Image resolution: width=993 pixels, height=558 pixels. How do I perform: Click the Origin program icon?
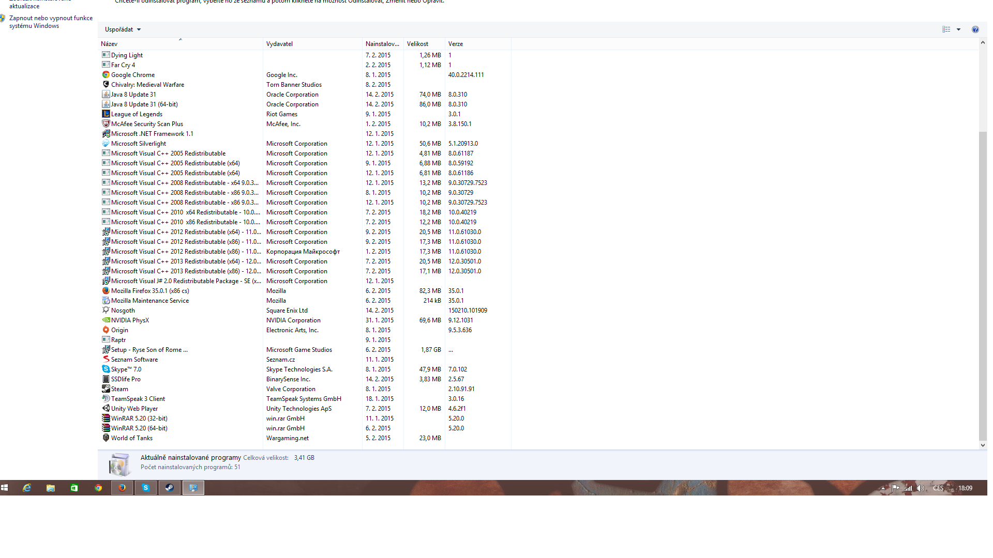[106, 330]
